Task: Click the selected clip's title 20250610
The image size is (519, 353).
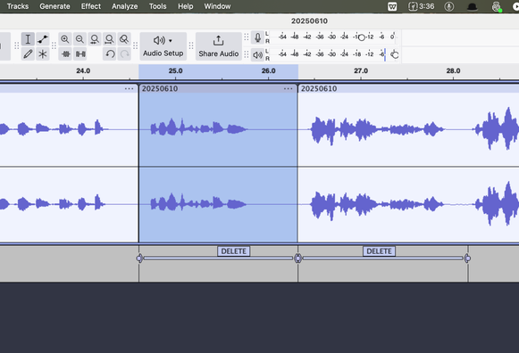Action: coord(160,88)
